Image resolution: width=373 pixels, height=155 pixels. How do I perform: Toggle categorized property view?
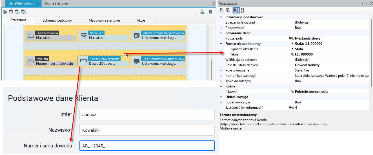(236, 10)
